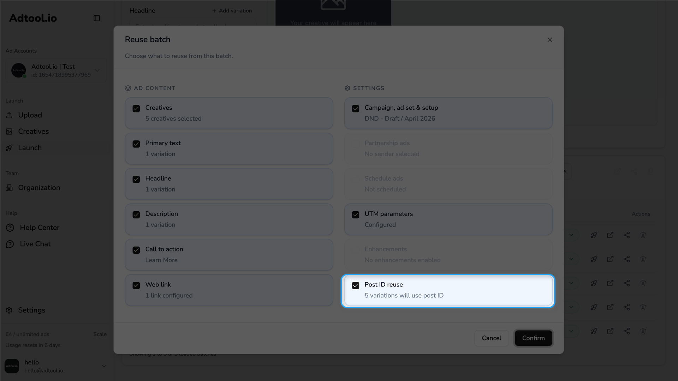
Task: Click the Cancel button
Action: (x=492, y=338)
